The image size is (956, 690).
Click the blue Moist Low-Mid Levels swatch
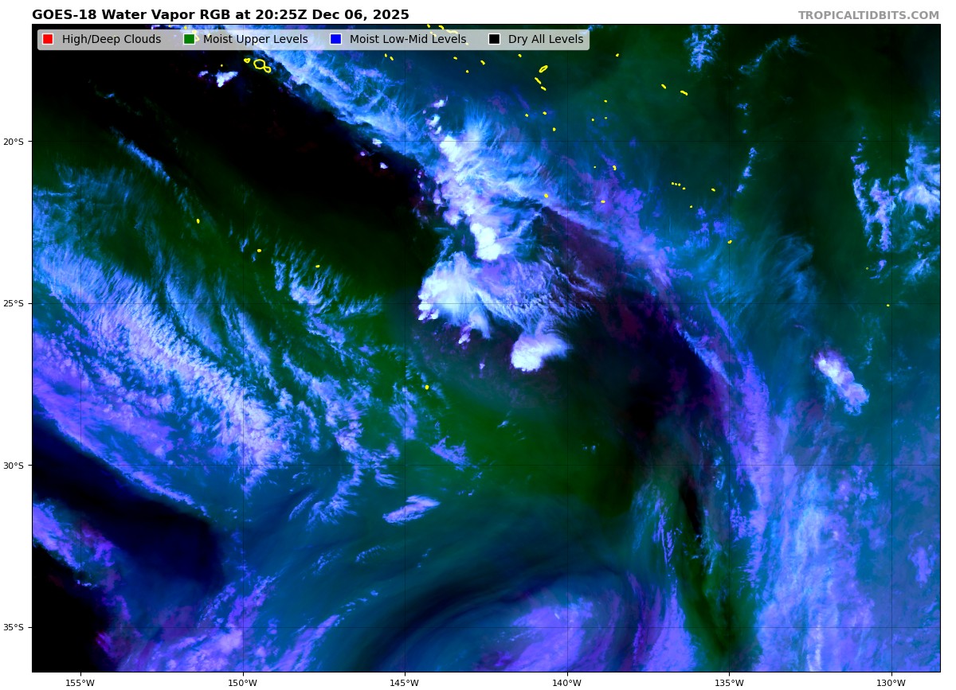335,40
